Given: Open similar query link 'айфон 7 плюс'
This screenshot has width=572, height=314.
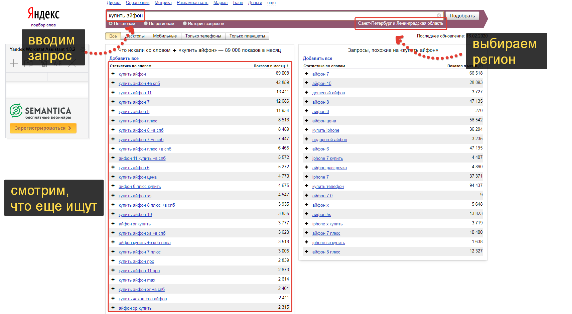Looking at the screenshot, I should [326, 233].
